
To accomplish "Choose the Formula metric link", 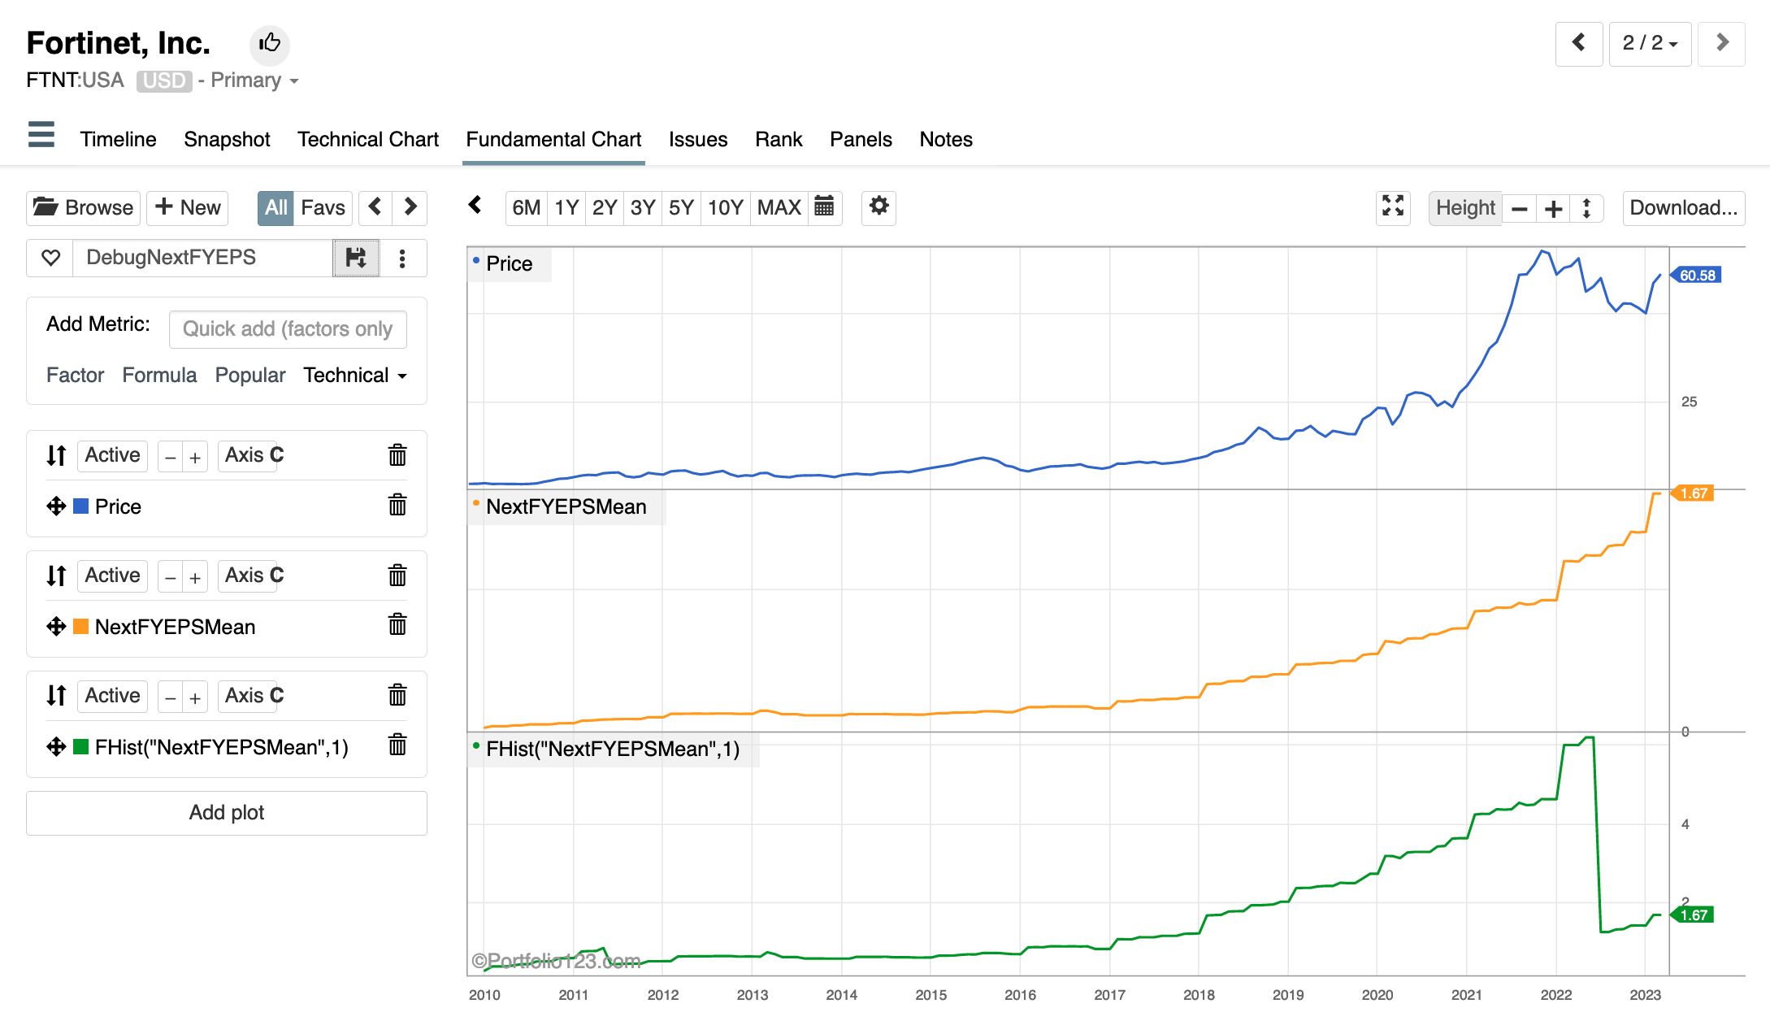I will (159, 375).
